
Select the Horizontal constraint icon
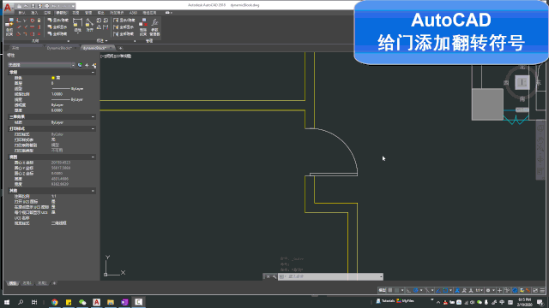point(33,27)
